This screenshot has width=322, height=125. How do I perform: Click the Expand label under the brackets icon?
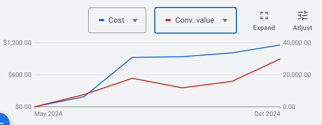coord(264,28)
